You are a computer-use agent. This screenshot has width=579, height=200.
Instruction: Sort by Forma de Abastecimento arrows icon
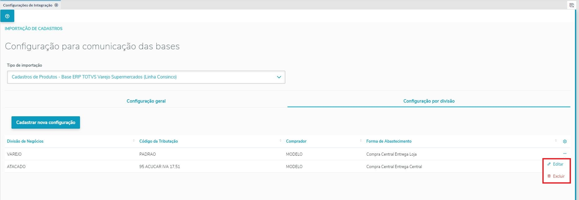(x=556, y=141)
